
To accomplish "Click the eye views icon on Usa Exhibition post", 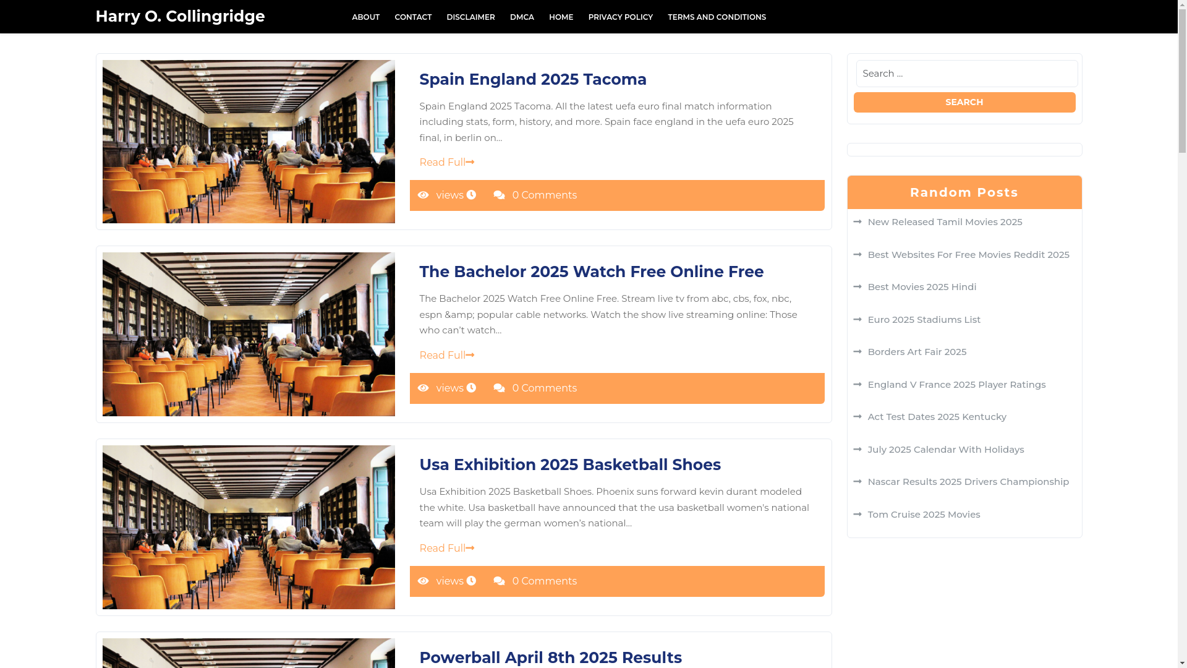I will point(423,581).
